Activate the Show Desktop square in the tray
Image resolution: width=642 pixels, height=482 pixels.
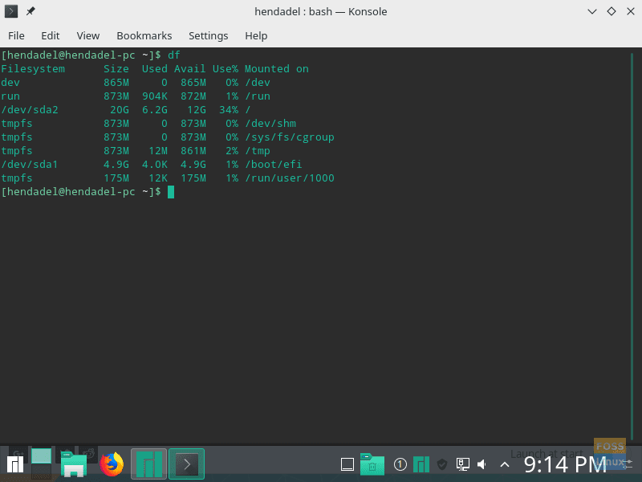(347, 464)
